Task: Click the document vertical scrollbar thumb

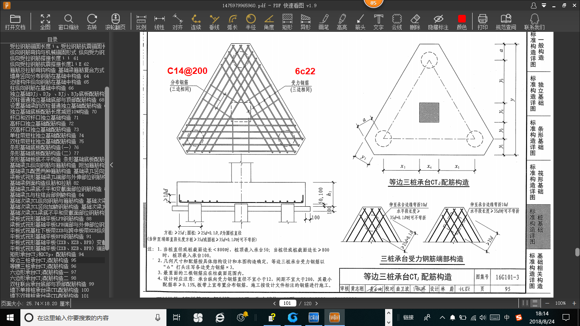Action: click(577, 252)
